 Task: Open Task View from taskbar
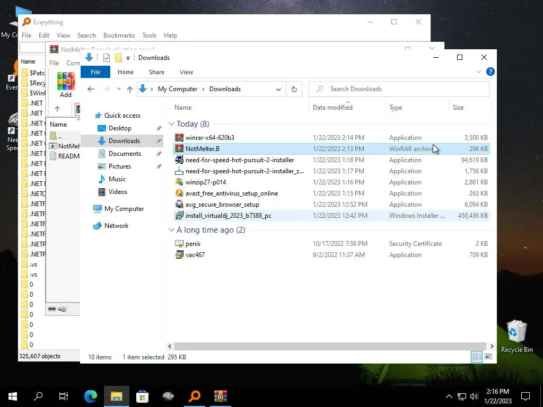[64, 396]
